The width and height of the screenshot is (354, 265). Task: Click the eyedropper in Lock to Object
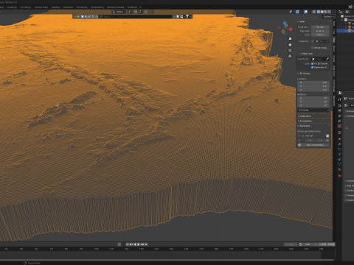(x=327, y=59)
